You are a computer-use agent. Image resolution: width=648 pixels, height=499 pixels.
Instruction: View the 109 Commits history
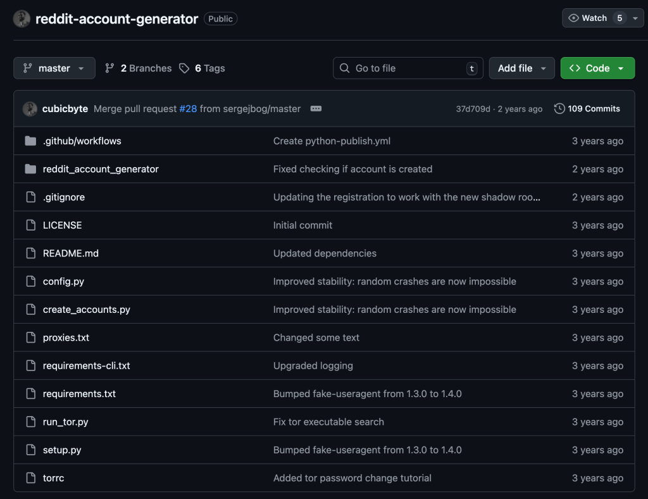click(594, 108)
